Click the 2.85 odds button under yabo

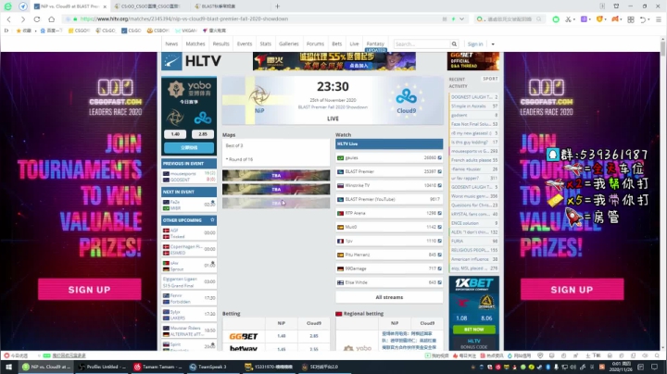pyautogui.click(x=203, y=134)
